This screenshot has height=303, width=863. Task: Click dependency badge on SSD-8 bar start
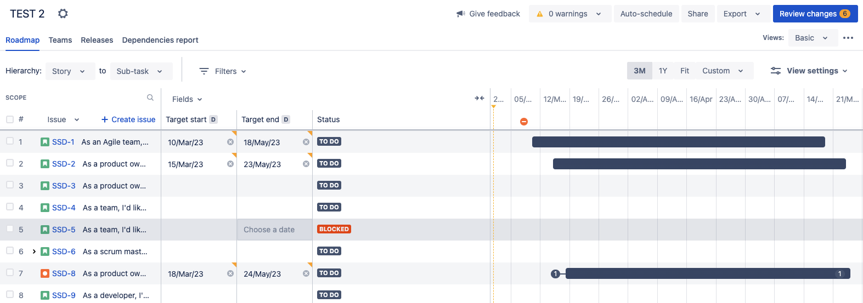[556, 274]
